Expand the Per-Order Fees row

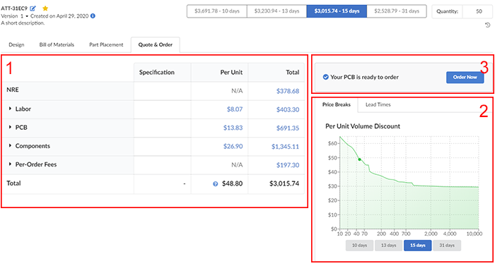(x=10, y=164)
